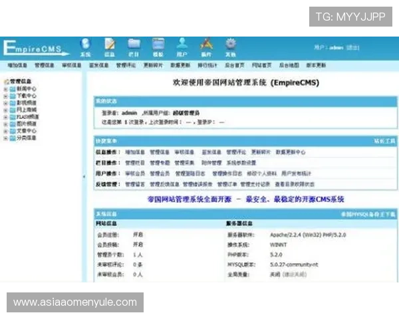
Task: Expand the 文章中心 tree node
Action: click(x=5, y=132)
